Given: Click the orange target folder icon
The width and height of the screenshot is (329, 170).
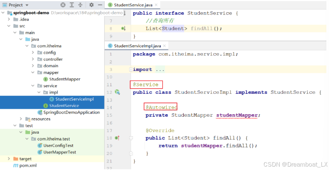Looking at the screenshot, I should [x=16, y=159].
